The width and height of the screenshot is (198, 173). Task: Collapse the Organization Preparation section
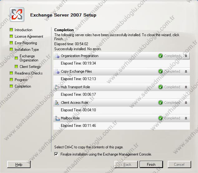click(186, 56)
